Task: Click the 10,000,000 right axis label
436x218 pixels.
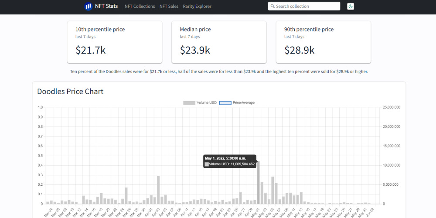Action: [x=392, y=165]
